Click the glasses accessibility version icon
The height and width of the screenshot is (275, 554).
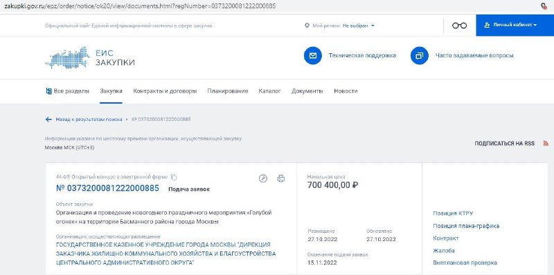tap(459, 26)
